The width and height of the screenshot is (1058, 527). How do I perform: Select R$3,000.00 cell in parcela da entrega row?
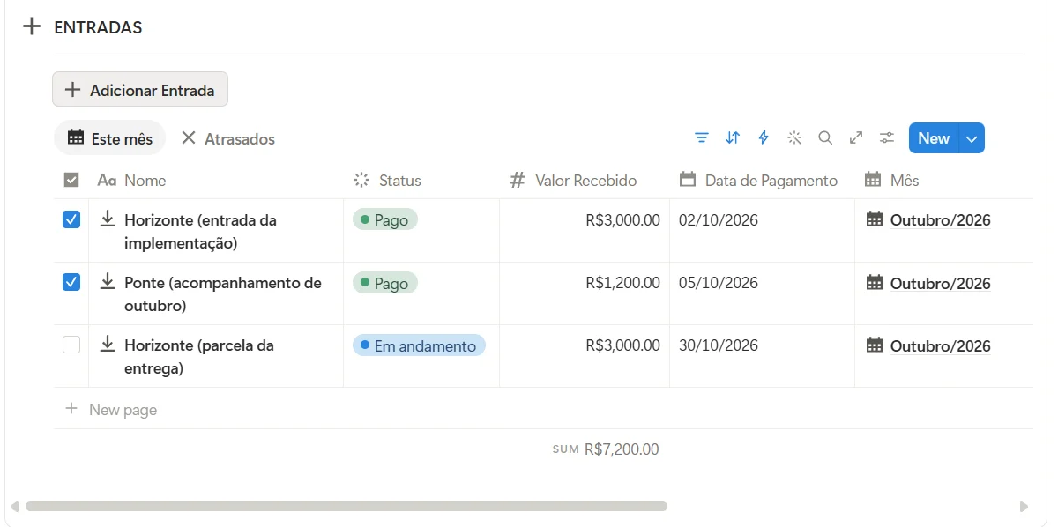[x=585, y=356]
